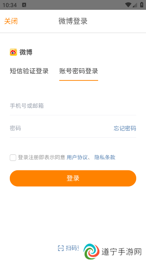The image size is (146, 260).
Task: Click the 道宁手游网 swirl logo
Action: pos(91,251)
